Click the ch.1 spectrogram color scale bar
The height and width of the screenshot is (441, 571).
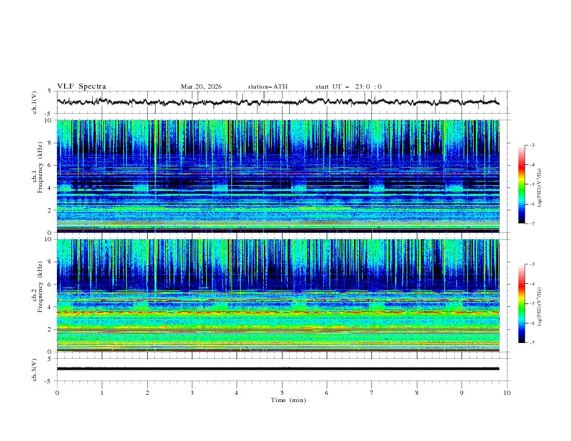pyautogui.click(x=521, y=184)
